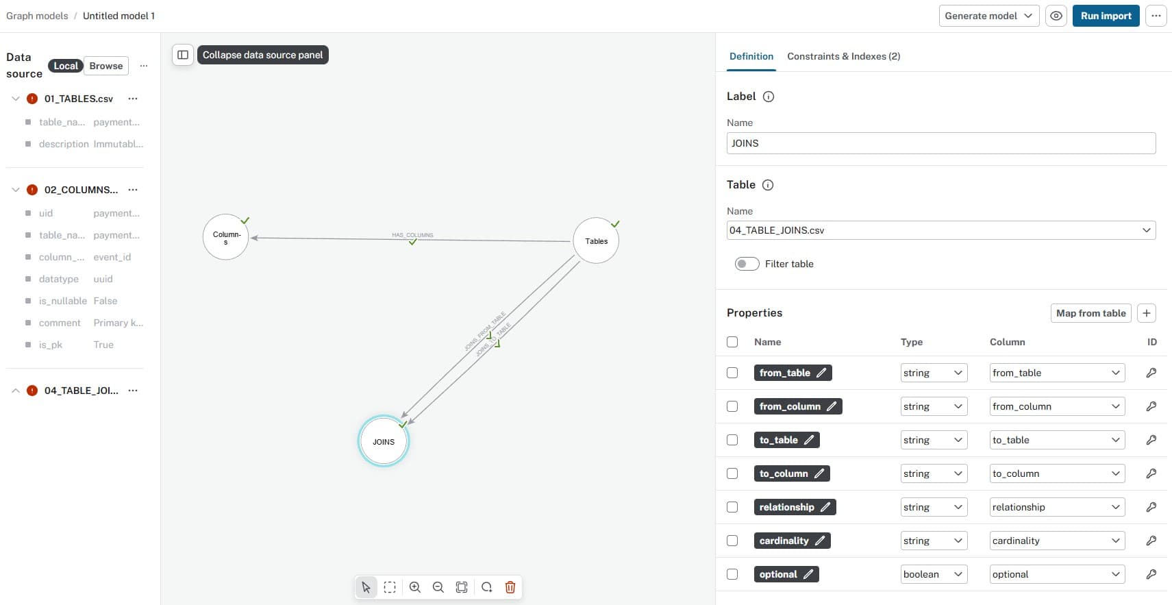The image size is (1172, 605).
Task: Open column dropdown for cardinality
Action: pos(1057,541)
